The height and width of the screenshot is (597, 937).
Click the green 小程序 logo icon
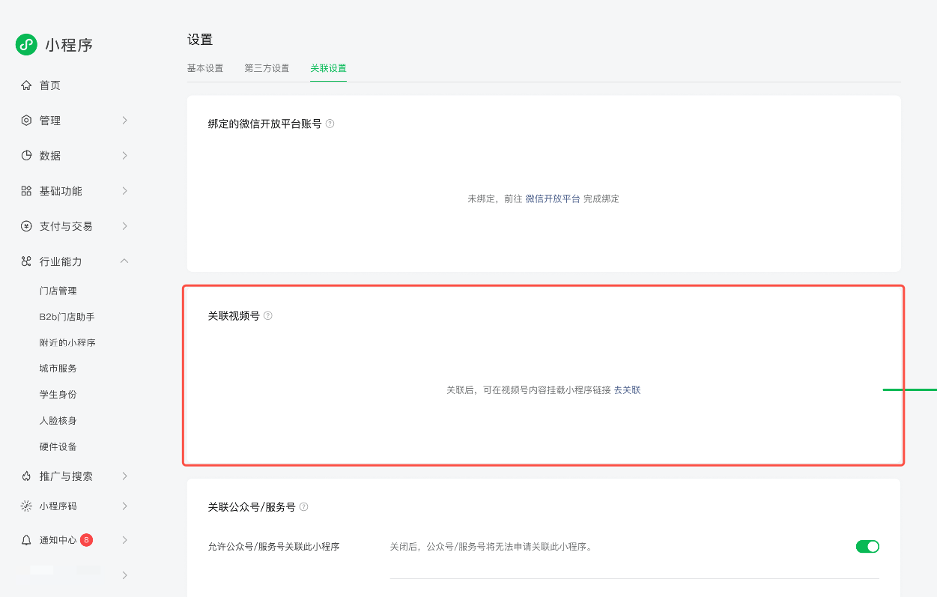point(26,44)
